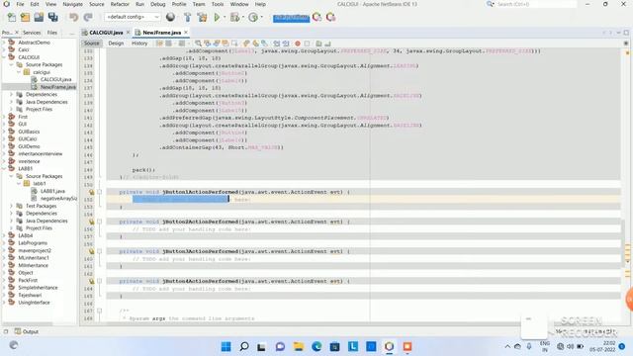633x356 pixels.
Task: Click the memory usage bar in the toolbar
Action: (x=291, y=18)
